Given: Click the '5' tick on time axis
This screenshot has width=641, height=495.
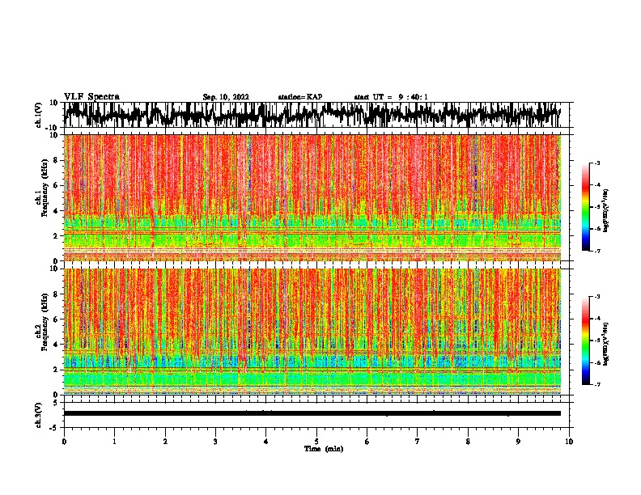Looking at the screenshot, I should point(316,442).
